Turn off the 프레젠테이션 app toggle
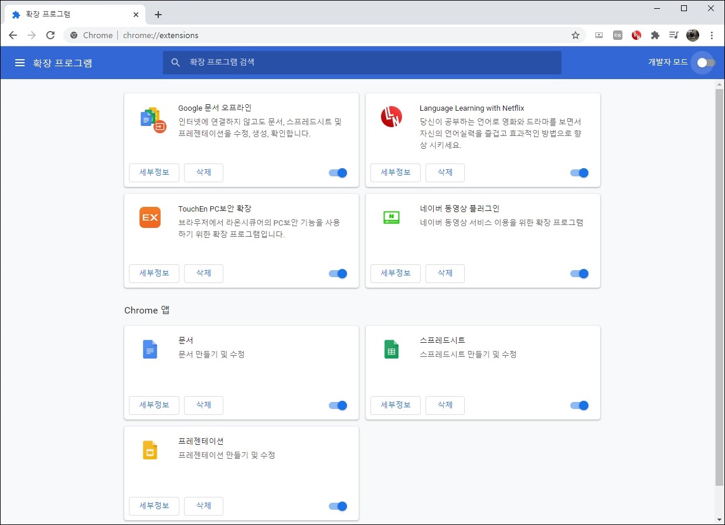The image size is (725, 525). [x=338, y=506]
